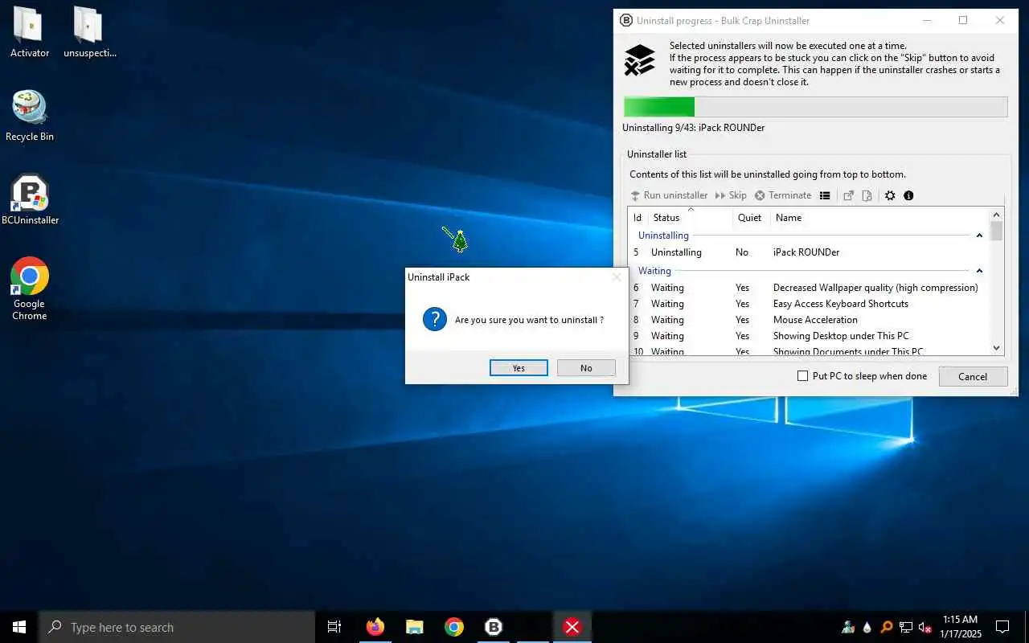This screenshot has height=643, width=1029.
Task: Click the uninstall progress bar
Action: 815,107
